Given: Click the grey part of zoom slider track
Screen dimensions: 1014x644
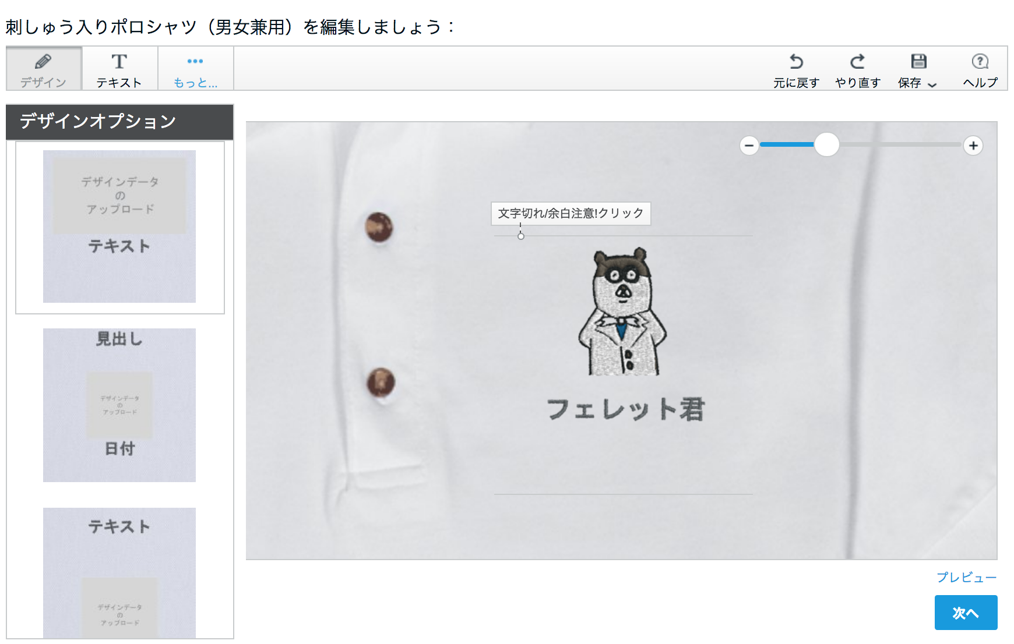Looking at the screenshot, I should 900,144.
